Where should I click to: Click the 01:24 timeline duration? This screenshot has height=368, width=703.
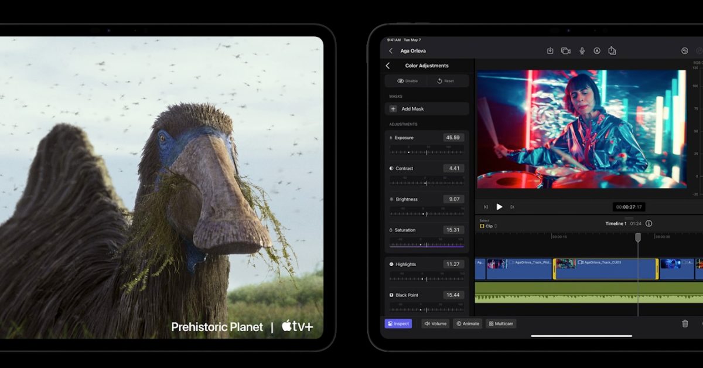[x=636, y=224]
